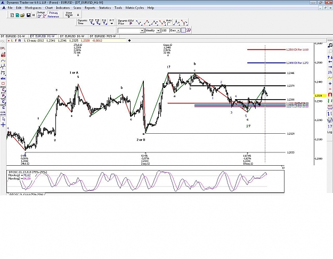Screen dimensions: 333x259
Task: Expand the P-T dropdown arrow
Action: point(112,23)
